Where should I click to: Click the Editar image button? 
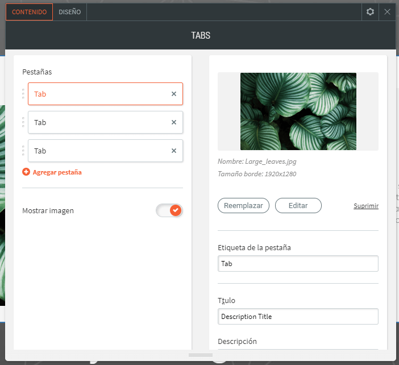coord(298,206)
